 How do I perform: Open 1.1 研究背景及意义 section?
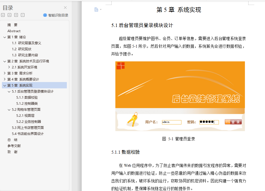[x=27, y=43]
